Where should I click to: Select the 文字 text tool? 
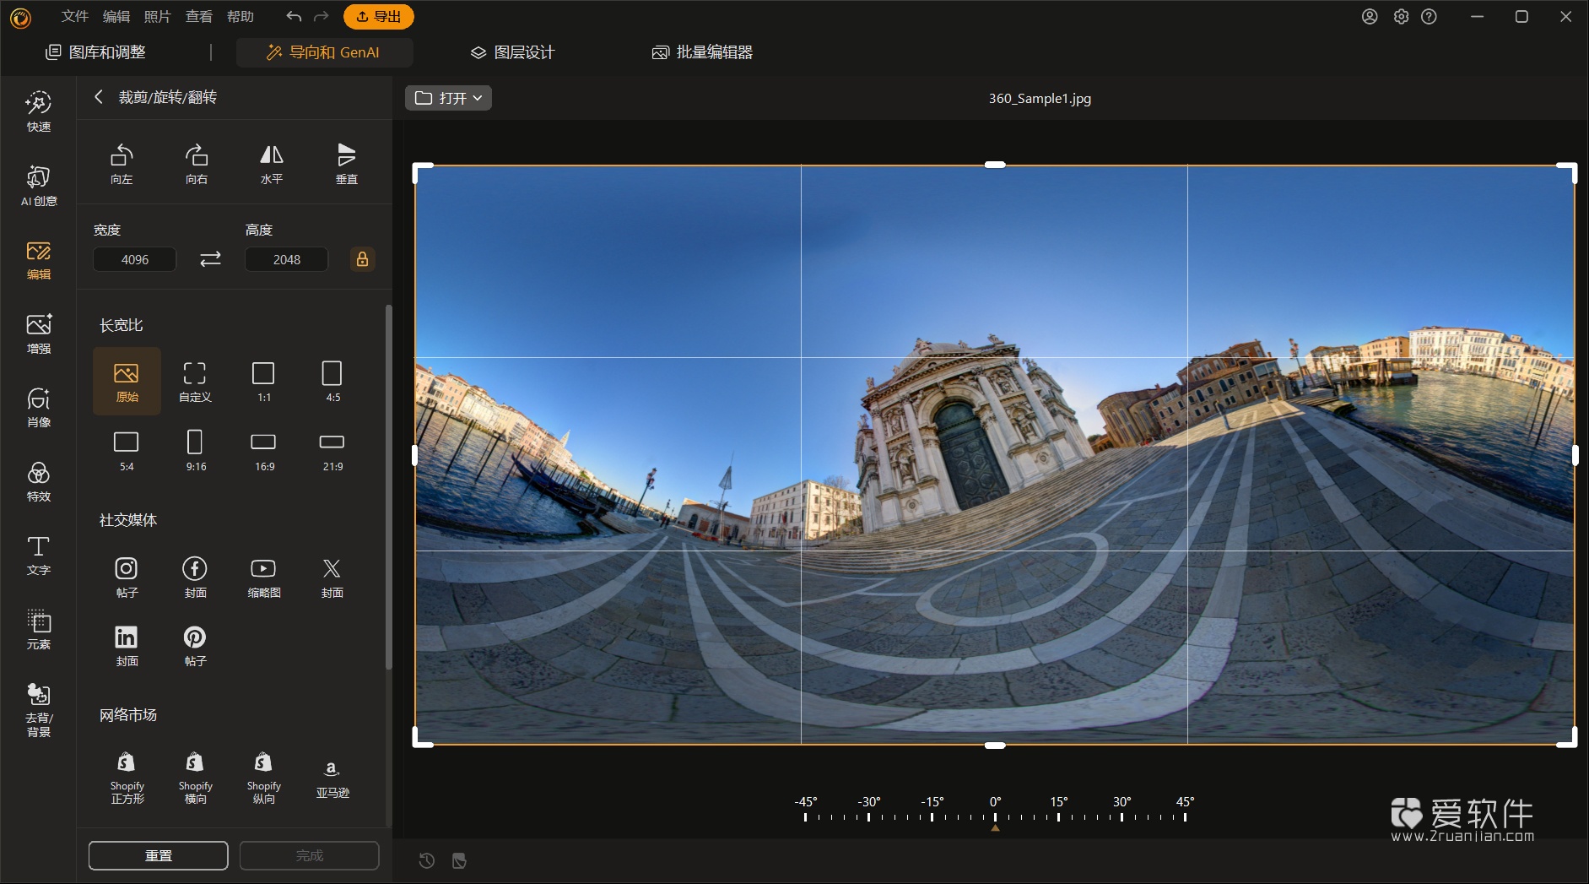click(39, 556)
